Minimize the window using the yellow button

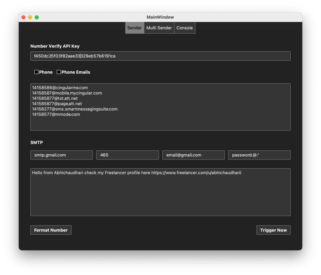(30, 17)
